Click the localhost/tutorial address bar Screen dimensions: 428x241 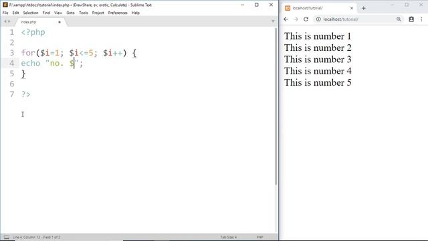click(x=358, y=19)
